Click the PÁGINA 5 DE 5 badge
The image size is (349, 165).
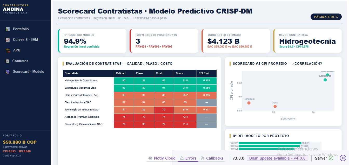click(x=326, y=16)
